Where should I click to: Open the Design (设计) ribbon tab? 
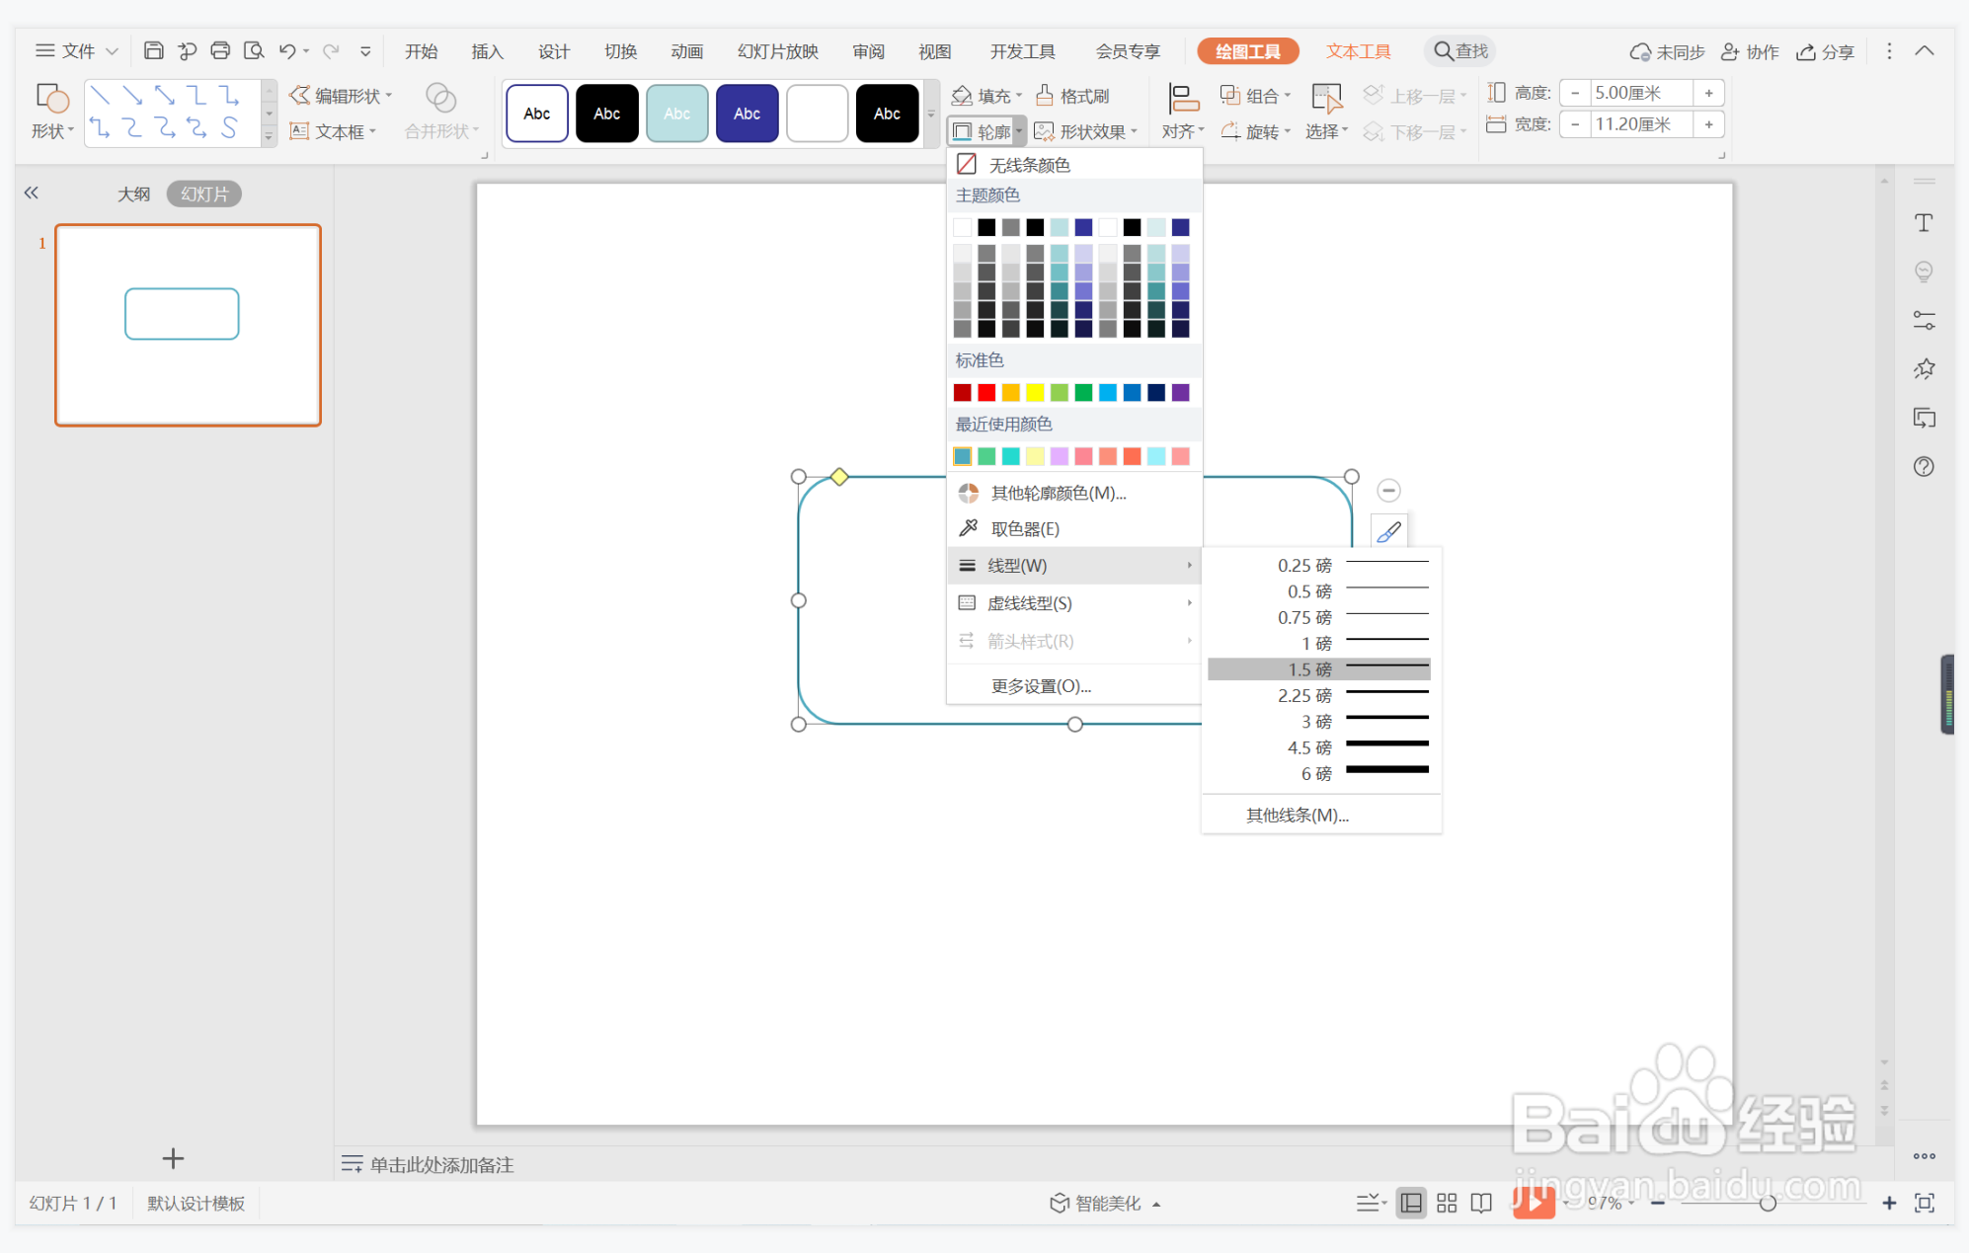point(554,51)
